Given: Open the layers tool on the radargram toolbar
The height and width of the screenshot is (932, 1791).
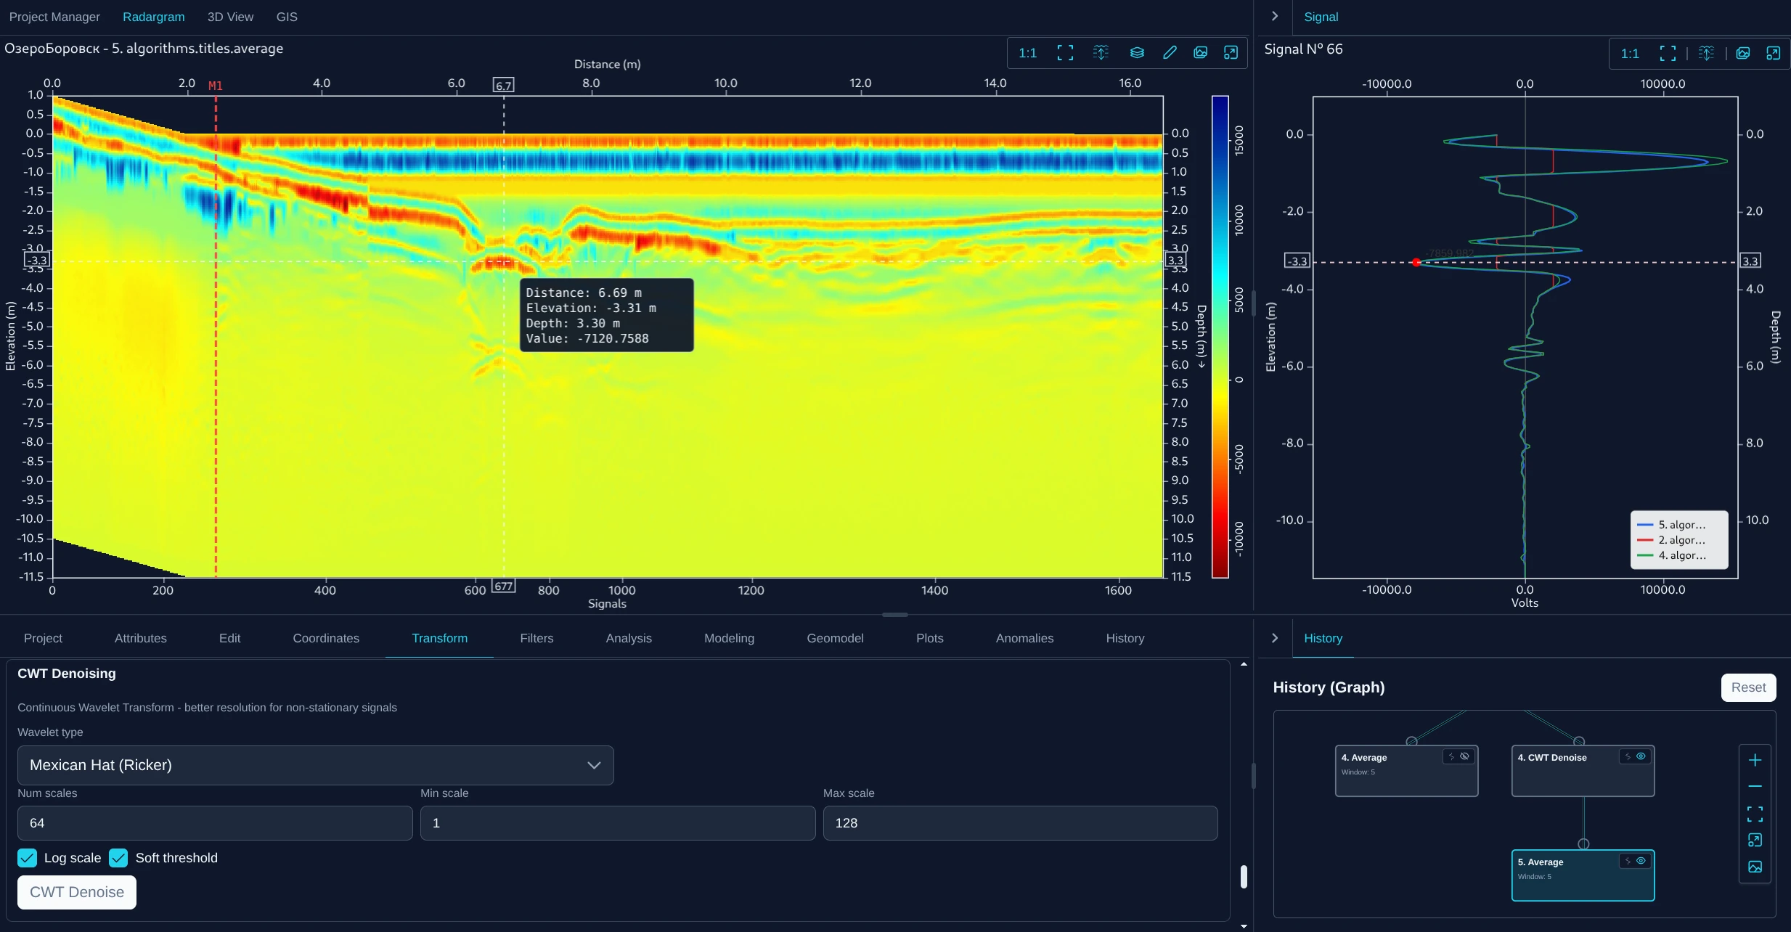Looking at the screenshot, I should [1135, 52].
